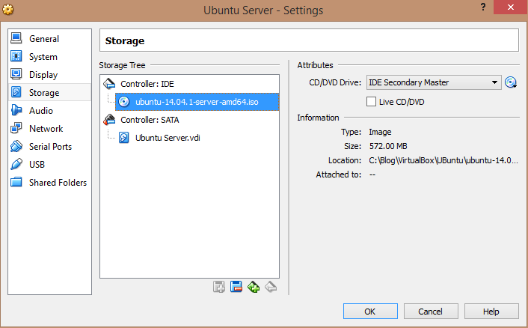
Task: Click the Serial Ports icon
Action: [x=16, y=146]
